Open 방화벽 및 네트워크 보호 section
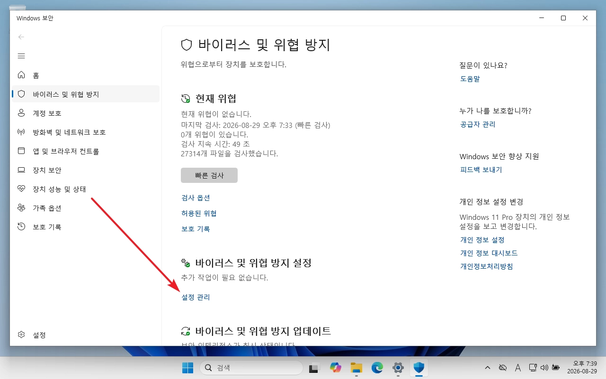The image size is (606, 379). [x=86, y=132]
